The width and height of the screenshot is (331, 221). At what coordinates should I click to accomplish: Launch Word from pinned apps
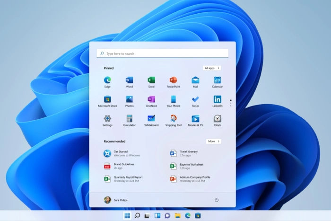(130, 82)
